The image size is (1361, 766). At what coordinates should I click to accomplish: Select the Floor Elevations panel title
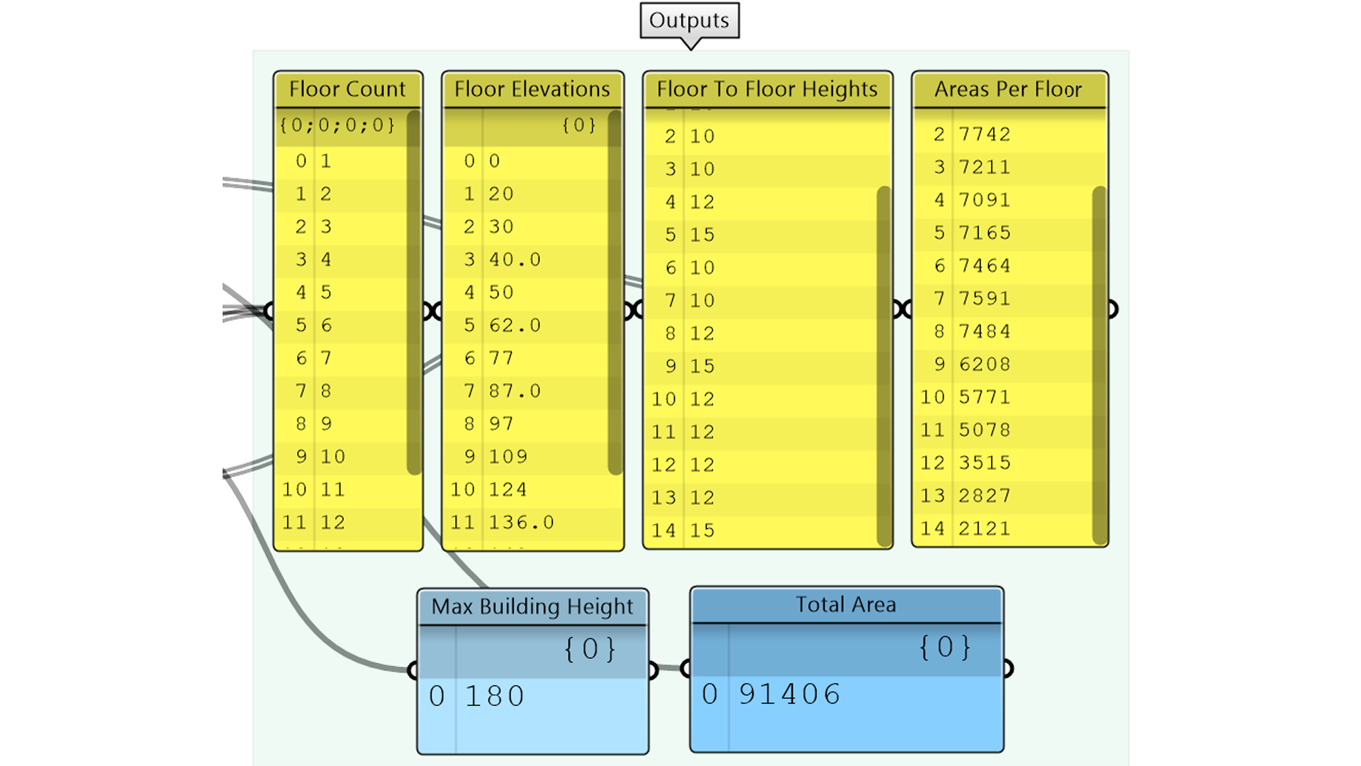tap(532, 89)
